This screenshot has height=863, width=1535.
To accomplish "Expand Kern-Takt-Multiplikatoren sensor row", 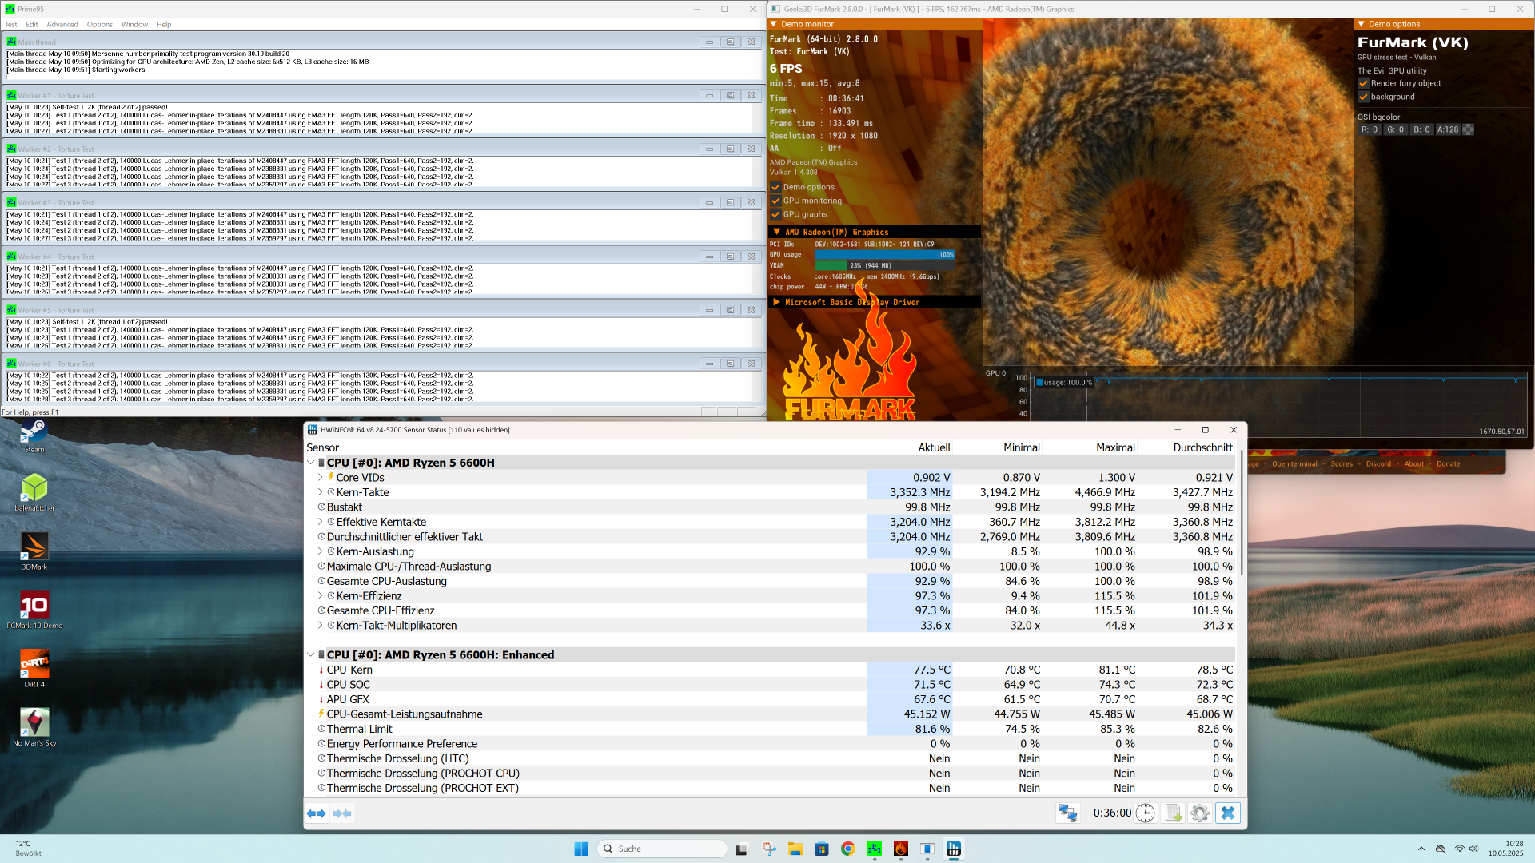I will pos(321,626).
